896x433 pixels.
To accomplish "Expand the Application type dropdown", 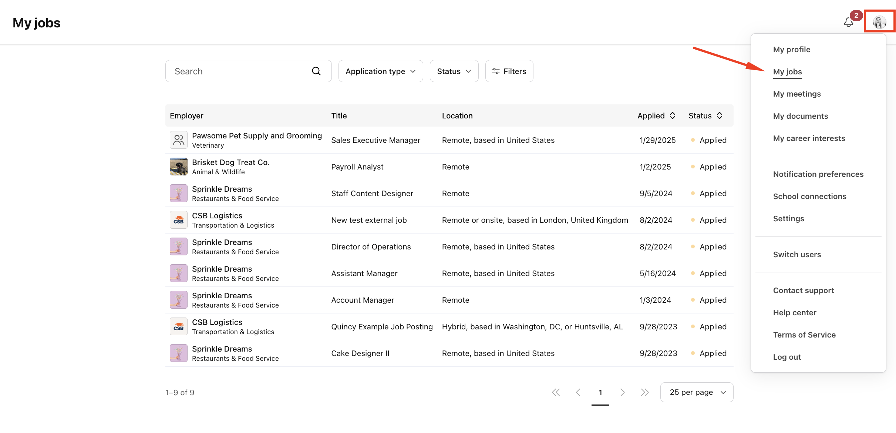I will click(x=380, y=71).
